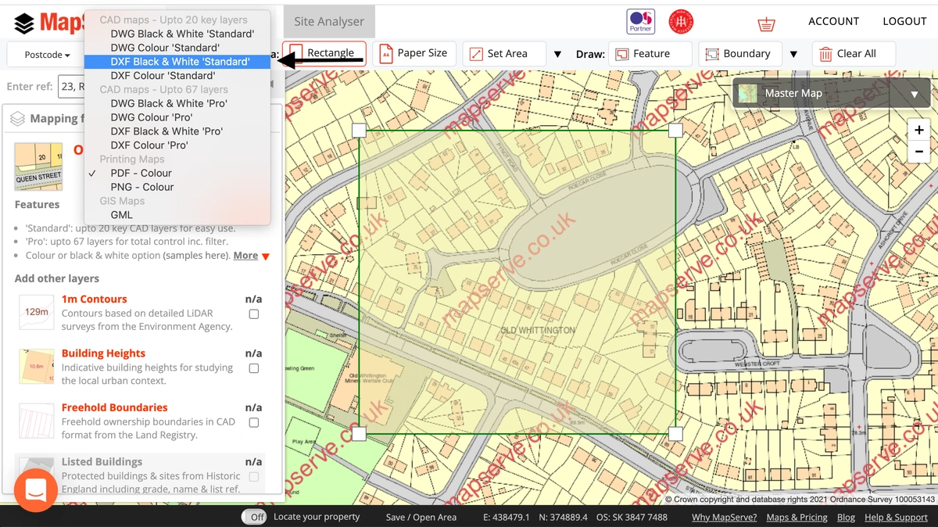
Task: Click the Freehold Boundaries thumbnail
Action: 37,420
